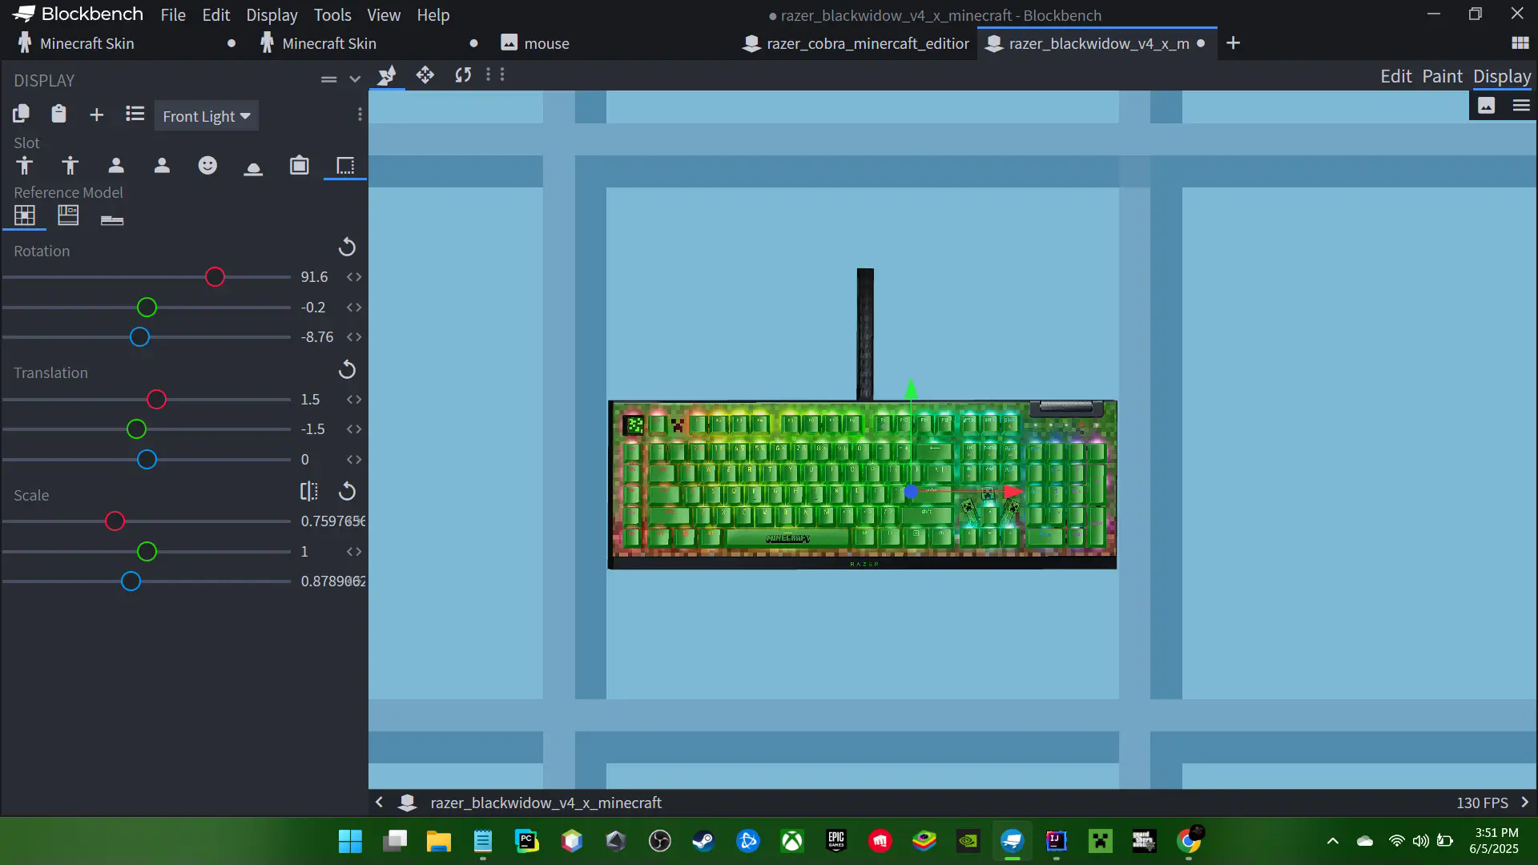Select First Person Left slot
The image size is (1538, 865).
(x=162, y=166)
